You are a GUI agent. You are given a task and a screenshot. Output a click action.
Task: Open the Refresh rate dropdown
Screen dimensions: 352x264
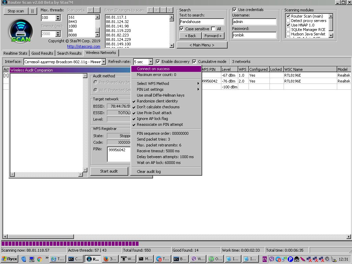(151, 62)
